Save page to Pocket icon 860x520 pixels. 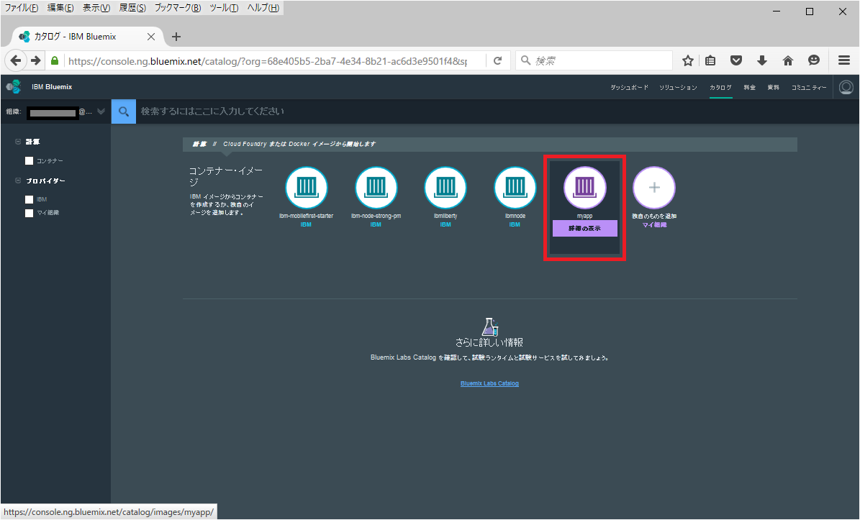(x=736, y=61)
